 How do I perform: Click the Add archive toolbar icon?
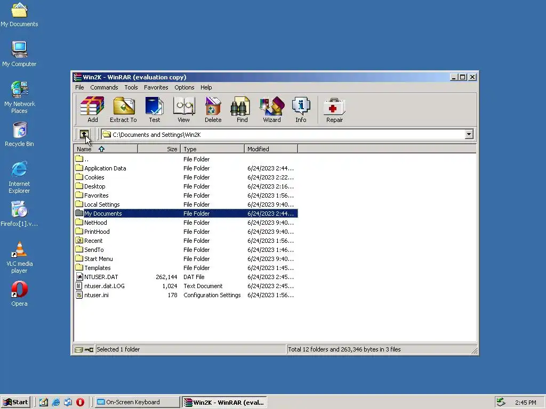click(92, 110)
